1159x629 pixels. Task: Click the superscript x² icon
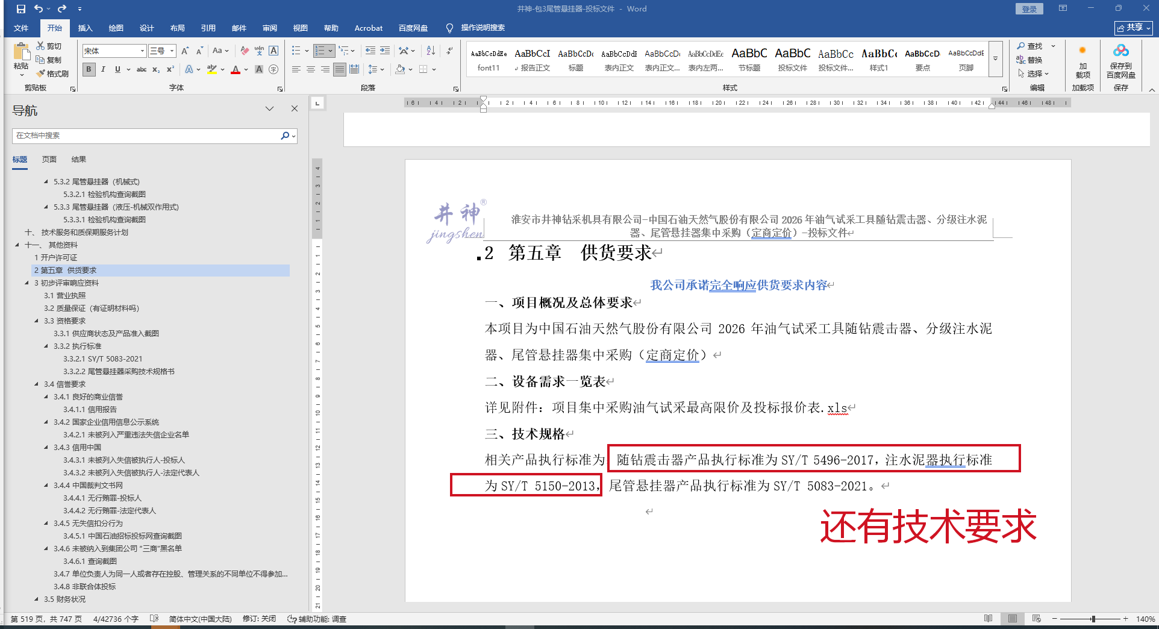[170, 70]
